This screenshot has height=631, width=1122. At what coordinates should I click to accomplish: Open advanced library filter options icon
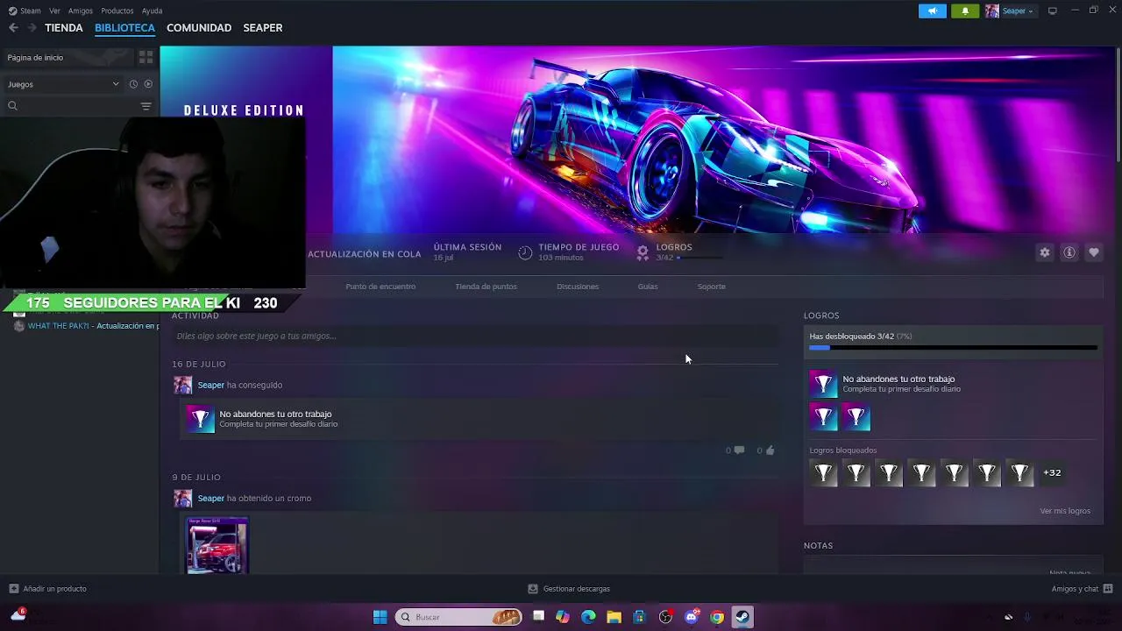pos(146,106)
